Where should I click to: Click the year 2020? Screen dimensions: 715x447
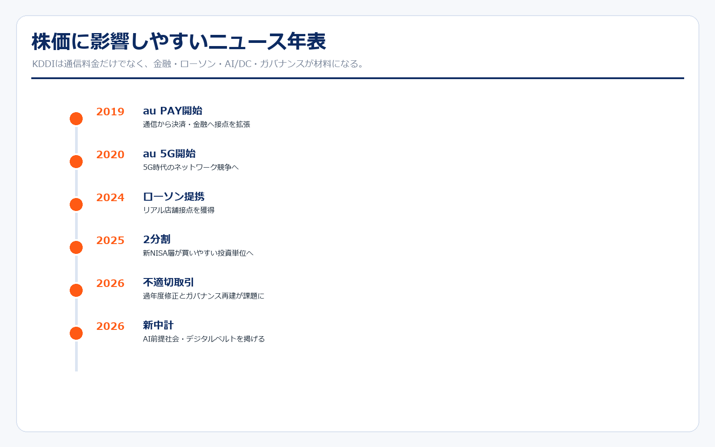[110, 155]
